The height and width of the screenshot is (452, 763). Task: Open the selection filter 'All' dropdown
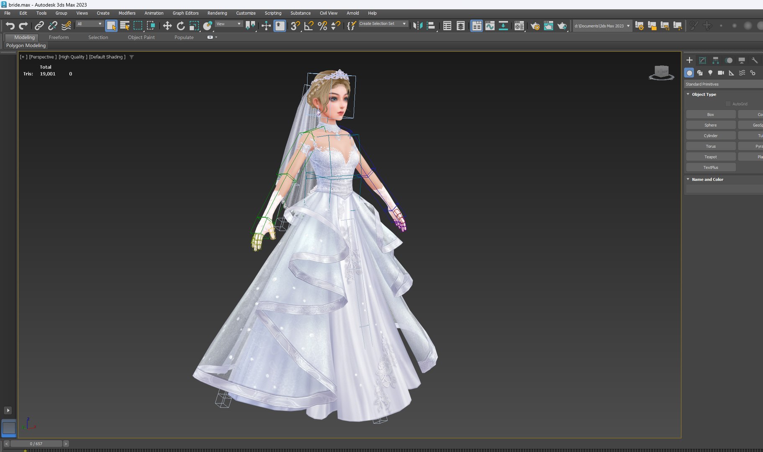pos(90,24)
